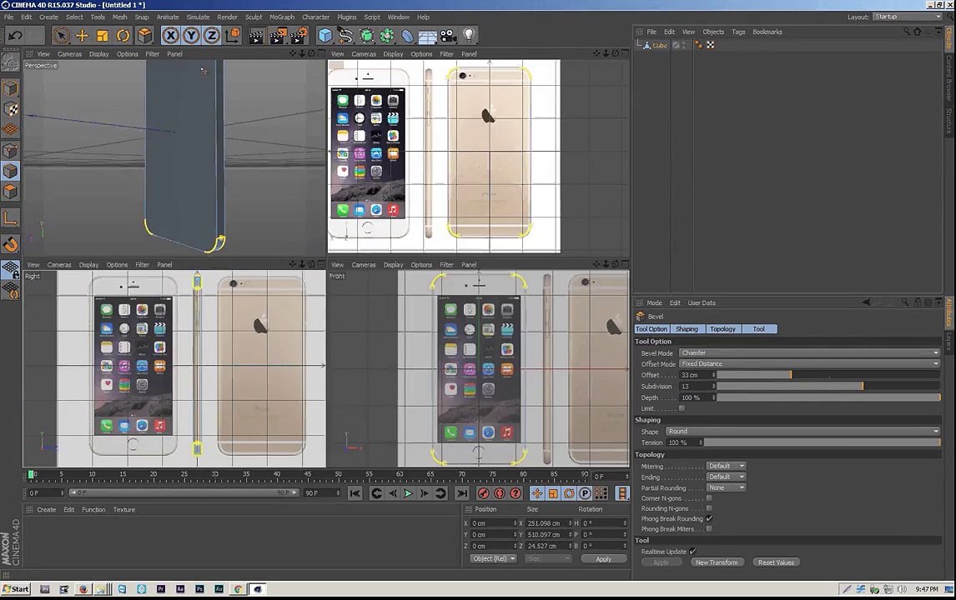Open the Character menu
The width and height of the screenshot is (956, 600).
(x=316, y=17)
